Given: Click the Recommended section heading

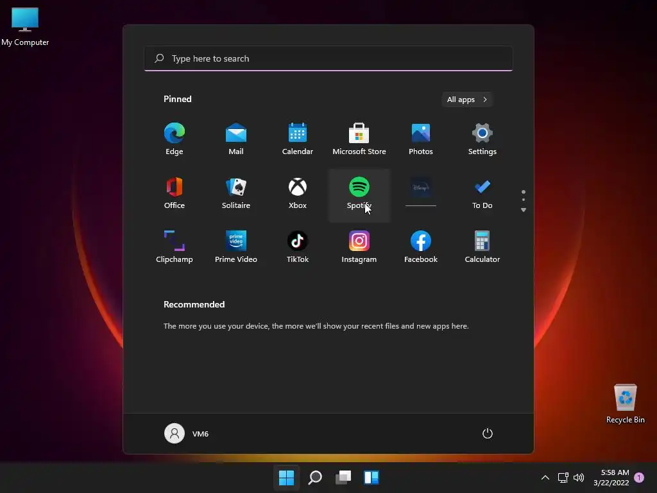Looking at the screenshot, I should click(194, 304).
